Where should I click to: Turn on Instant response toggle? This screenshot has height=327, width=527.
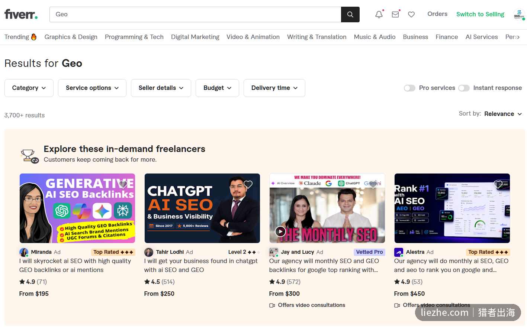click(x=464, y=88)
